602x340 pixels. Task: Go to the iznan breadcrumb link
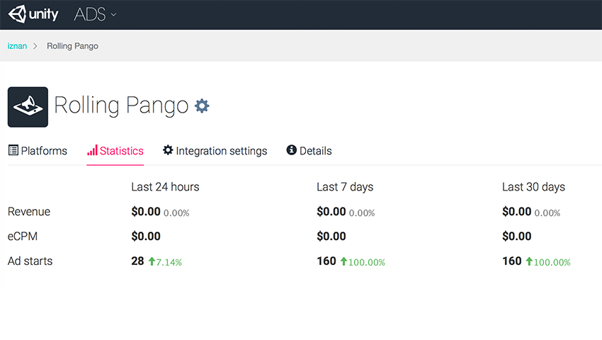click(x=17, y=46)
